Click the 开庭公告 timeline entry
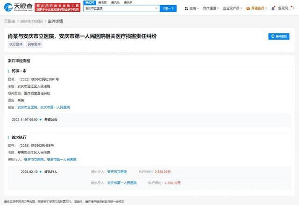 51,120
